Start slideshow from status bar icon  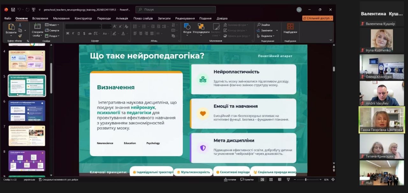tap(288, 180)
